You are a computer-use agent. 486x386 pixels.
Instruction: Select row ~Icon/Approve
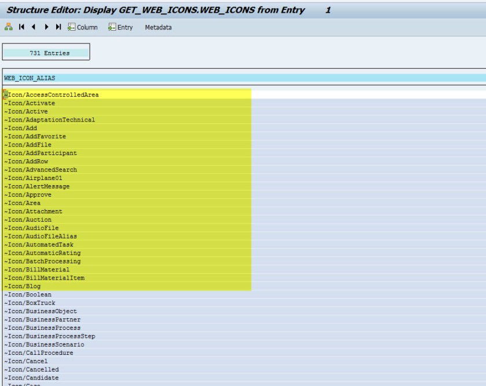pos(244,194)
